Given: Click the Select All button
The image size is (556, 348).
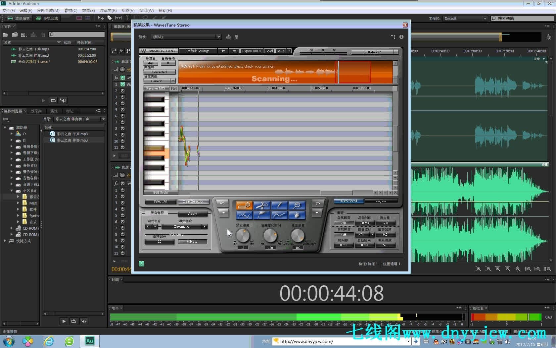Looking at the screenshot, I should coord(160,202).
